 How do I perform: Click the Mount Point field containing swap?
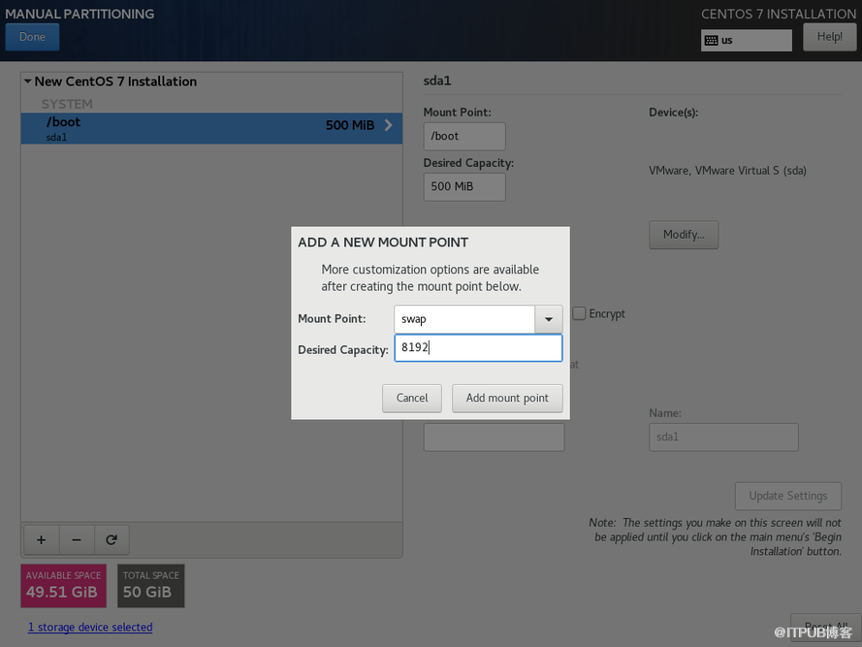coord(463,319)
